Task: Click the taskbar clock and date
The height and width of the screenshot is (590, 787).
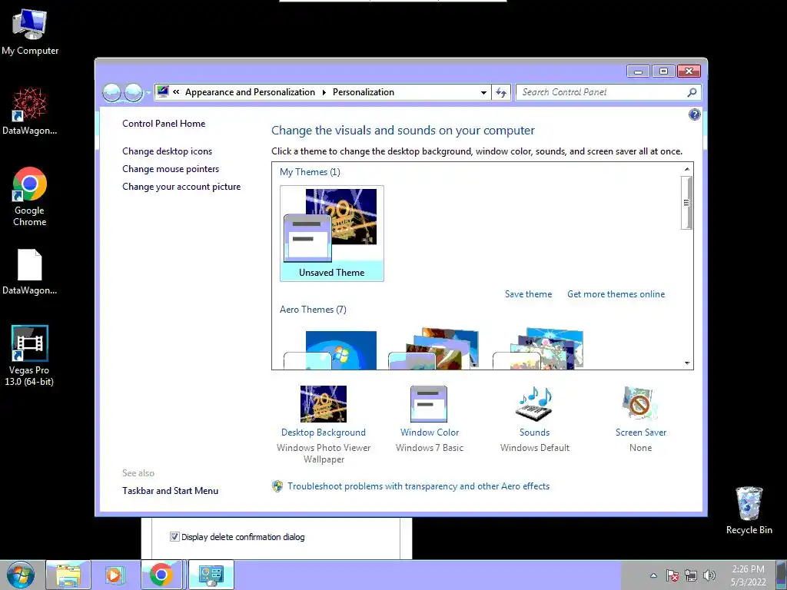Action: 749,575
